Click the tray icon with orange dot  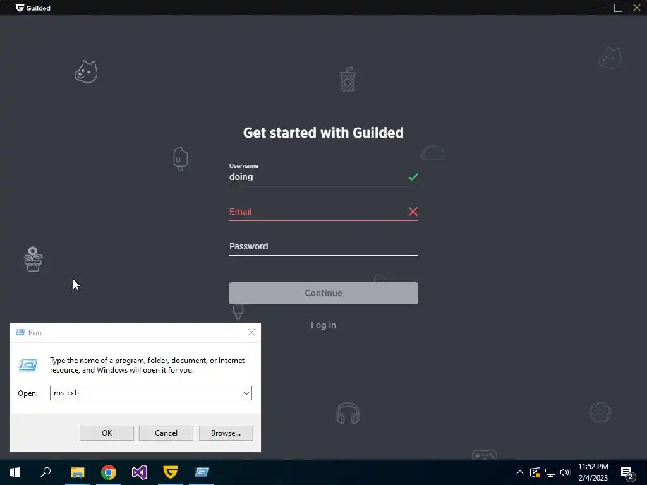pos(535,472)
